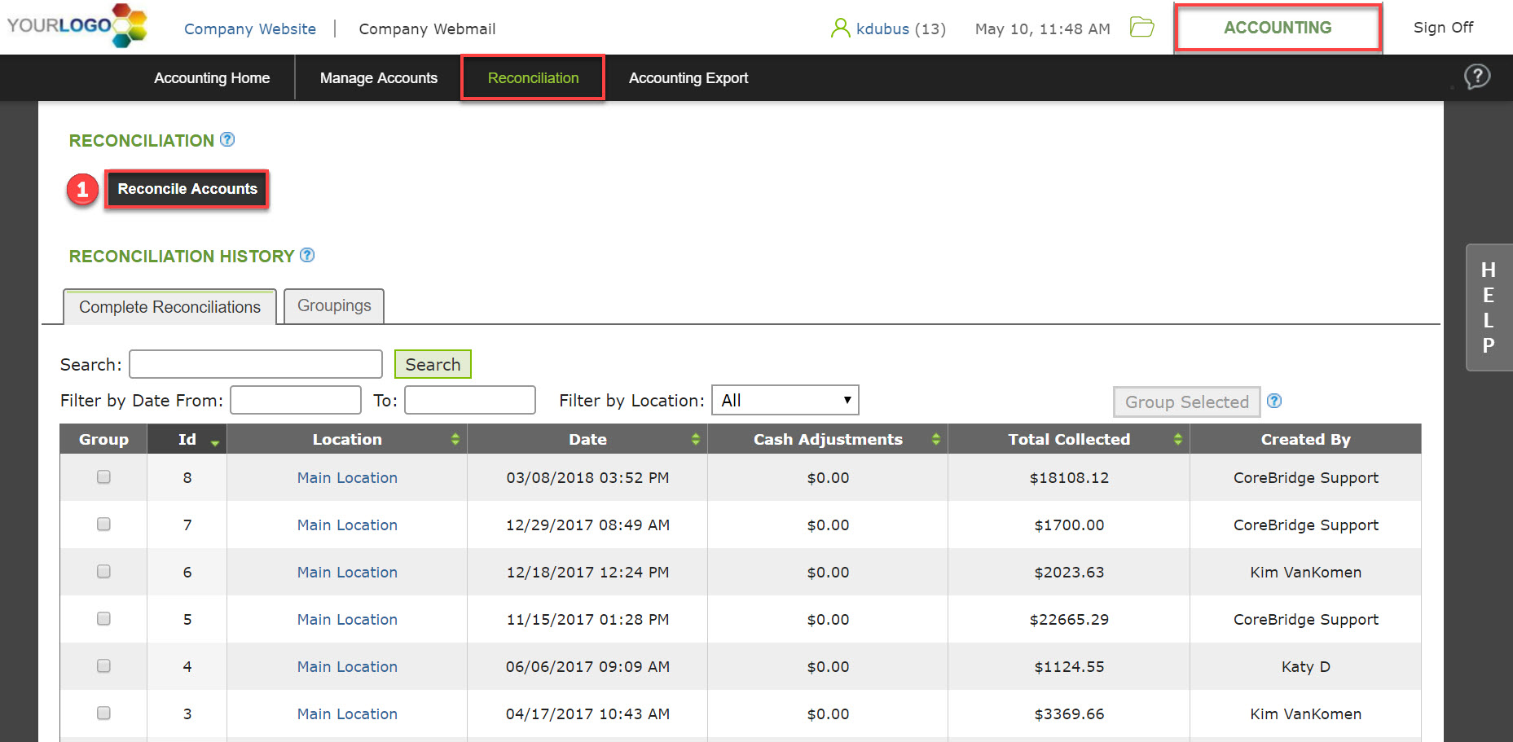Image resolution: width=1513 pixels, height=742 pixels.
Task: Go to Accounting Home
Action: tap(212, 78)
